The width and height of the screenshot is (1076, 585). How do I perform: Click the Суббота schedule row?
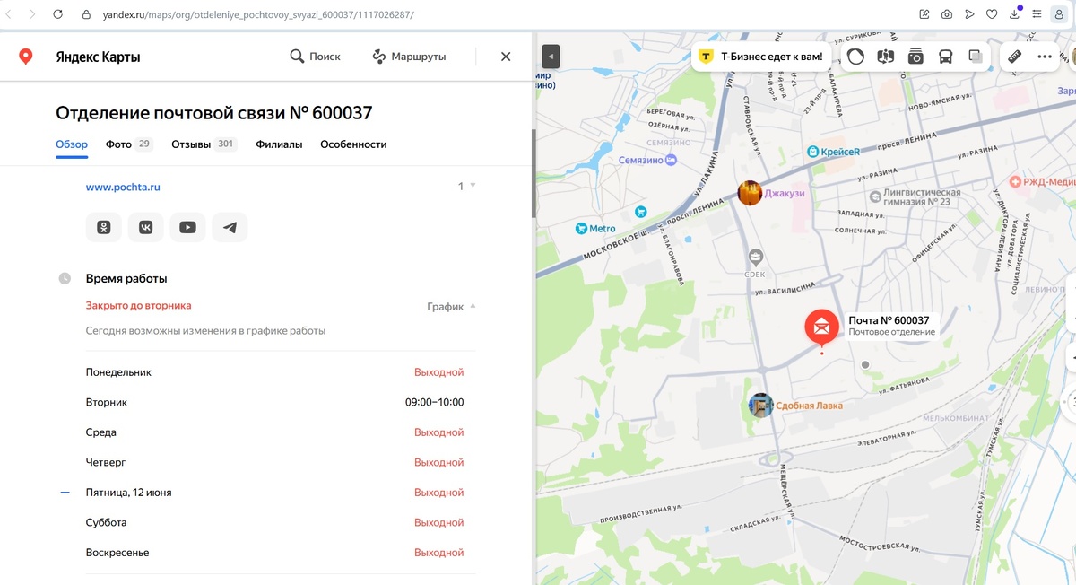point(275,522)
